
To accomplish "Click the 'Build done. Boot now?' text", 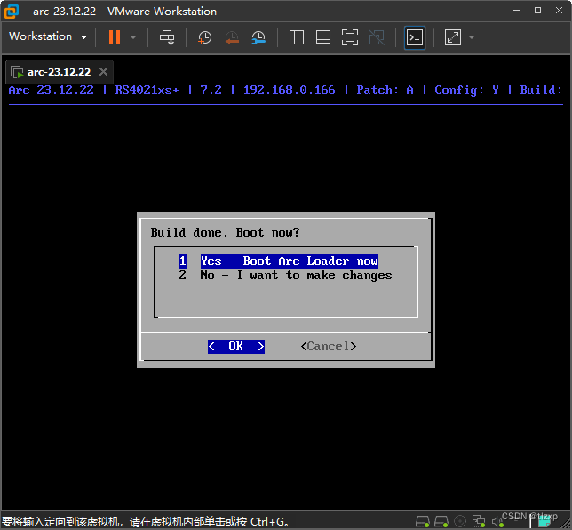I will [225, 233].
